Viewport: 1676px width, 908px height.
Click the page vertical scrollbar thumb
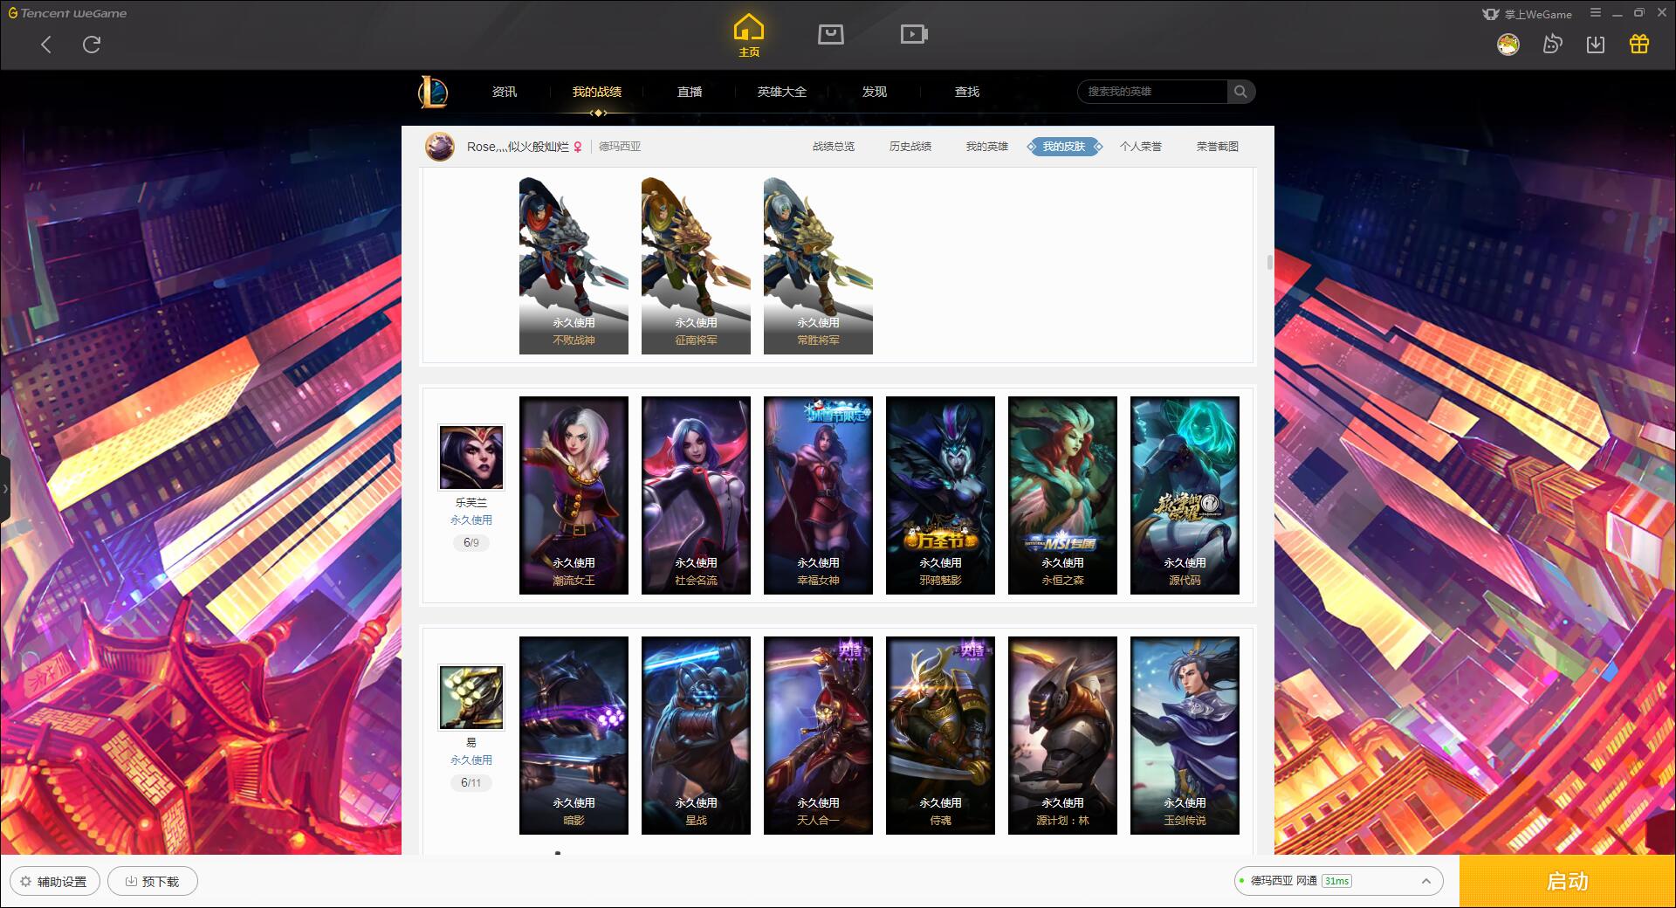coord(1269,262)
